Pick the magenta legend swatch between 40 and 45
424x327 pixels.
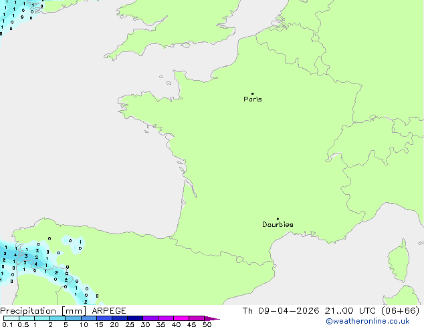point(181,318)
